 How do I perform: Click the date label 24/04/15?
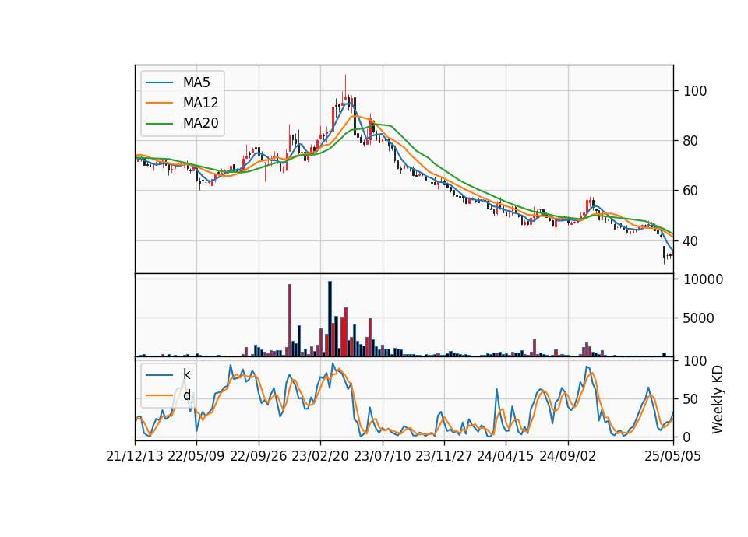point(505,456)
